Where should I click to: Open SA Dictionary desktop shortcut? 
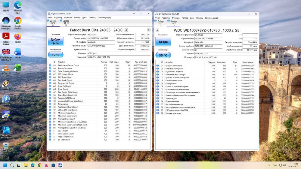coord(6,54)
